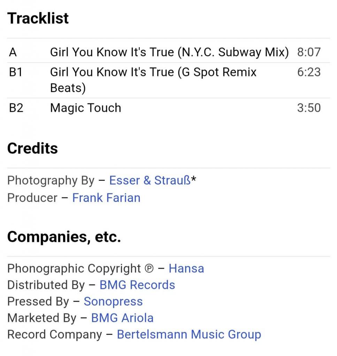Select the G Spot Remix Beats track
The width and height of the screenshot is (337, 356).
(153, 80)
